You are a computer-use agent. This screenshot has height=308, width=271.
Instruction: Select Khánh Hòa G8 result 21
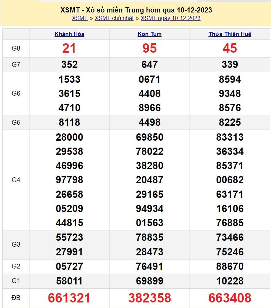(69, 48)
